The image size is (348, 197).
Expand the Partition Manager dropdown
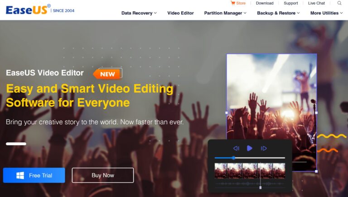[225, 13]
